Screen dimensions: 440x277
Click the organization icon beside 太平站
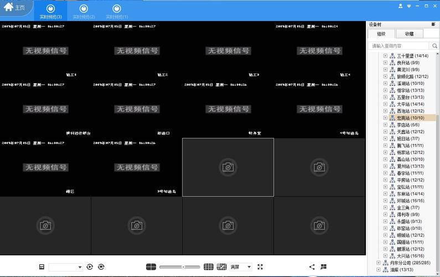click(x=392, y=104)
